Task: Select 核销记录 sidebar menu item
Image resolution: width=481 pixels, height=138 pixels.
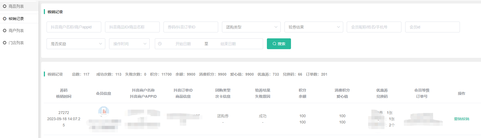Action: click(16, 19)
